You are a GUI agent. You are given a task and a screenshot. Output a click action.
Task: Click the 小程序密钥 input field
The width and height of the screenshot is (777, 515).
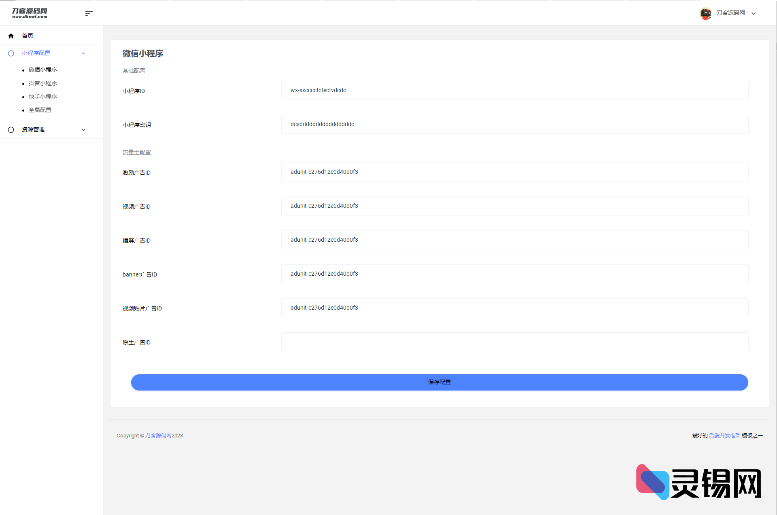[515, 125]
